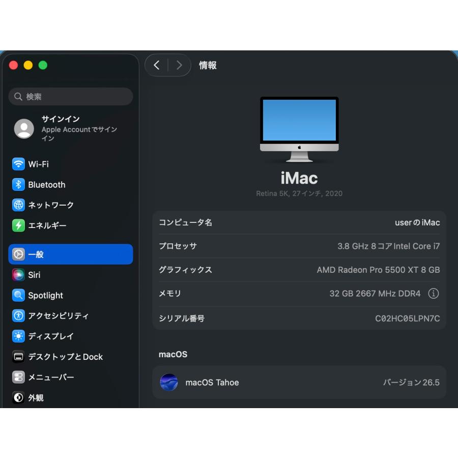Select Bluetooth in the sidebar

coord(71,184)
